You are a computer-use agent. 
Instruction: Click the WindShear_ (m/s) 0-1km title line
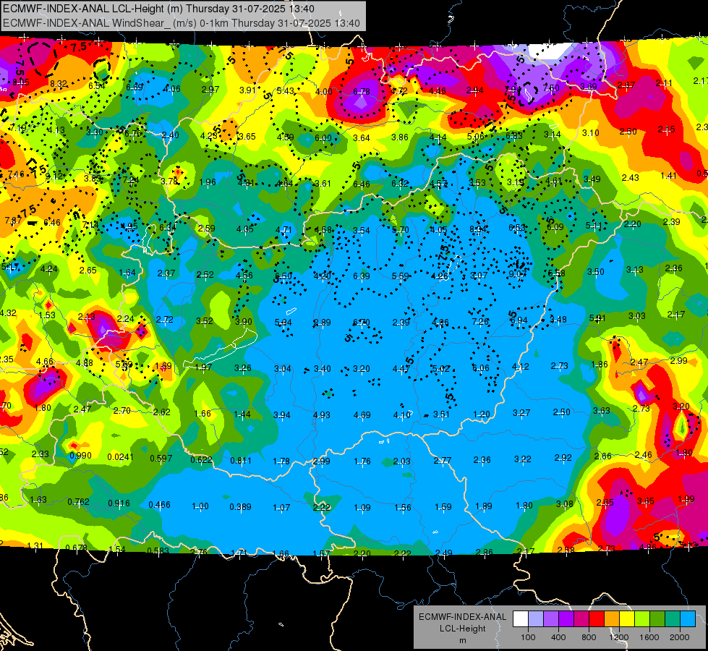[x=182, y=23]
